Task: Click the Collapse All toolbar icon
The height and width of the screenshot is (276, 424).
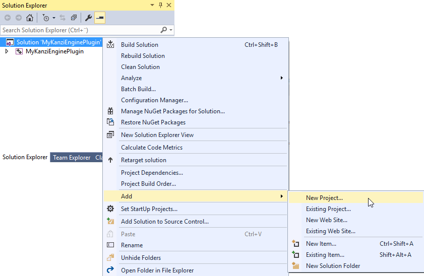Action: [x=74, y=18]
